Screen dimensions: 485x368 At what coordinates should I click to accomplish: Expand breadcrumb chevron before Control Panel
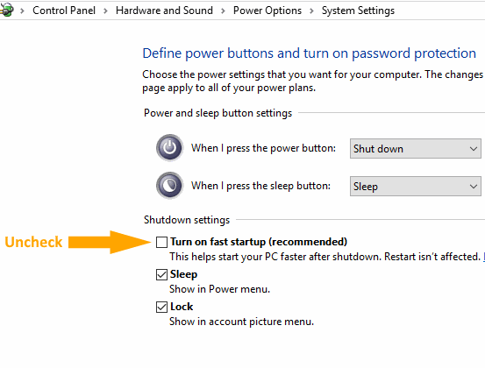pyautogui.click(x=22, y=11)
